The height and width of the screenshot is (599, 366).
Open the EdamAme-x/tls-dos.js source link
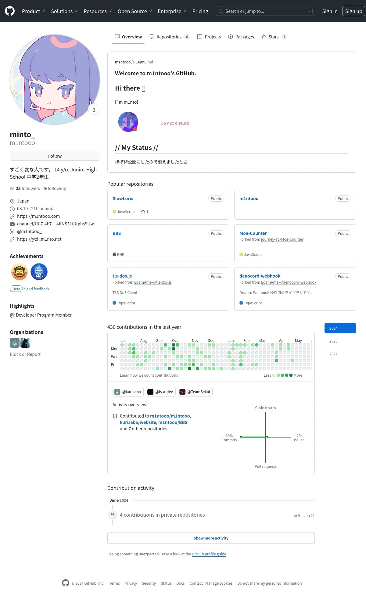(x=153, y=282)
